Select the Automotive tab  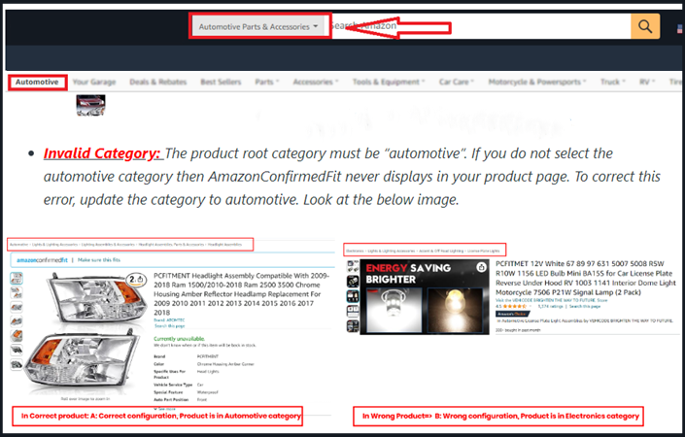click(39, 83)
